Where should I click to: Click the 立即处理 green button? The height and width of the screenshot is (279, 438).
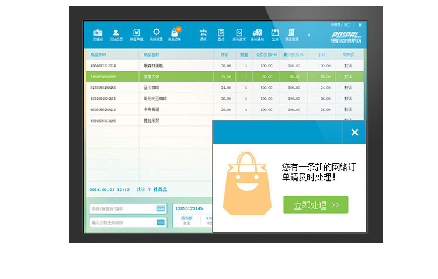(315, 205)
